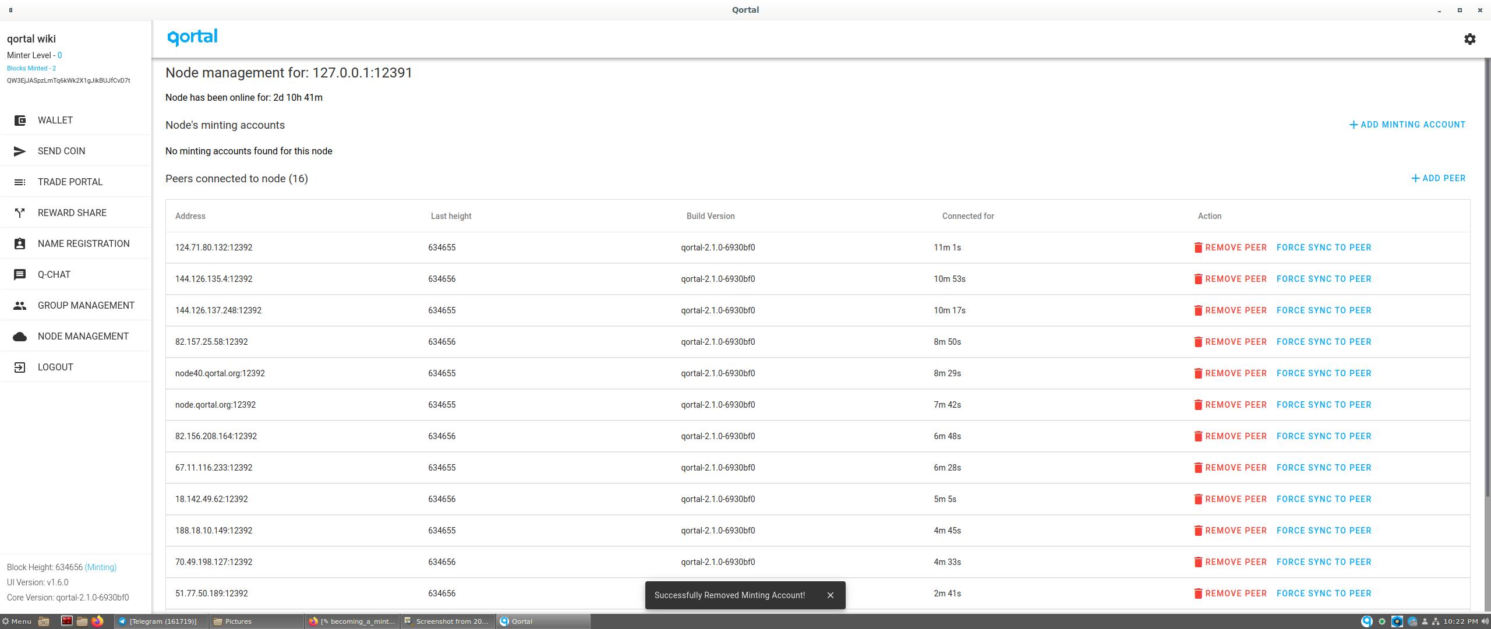
Task: Click Block Height 634656 status text
Action: (62, 567)
